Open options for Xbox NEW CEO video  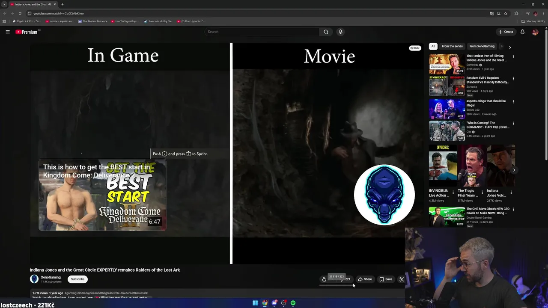tap(513, 210)
